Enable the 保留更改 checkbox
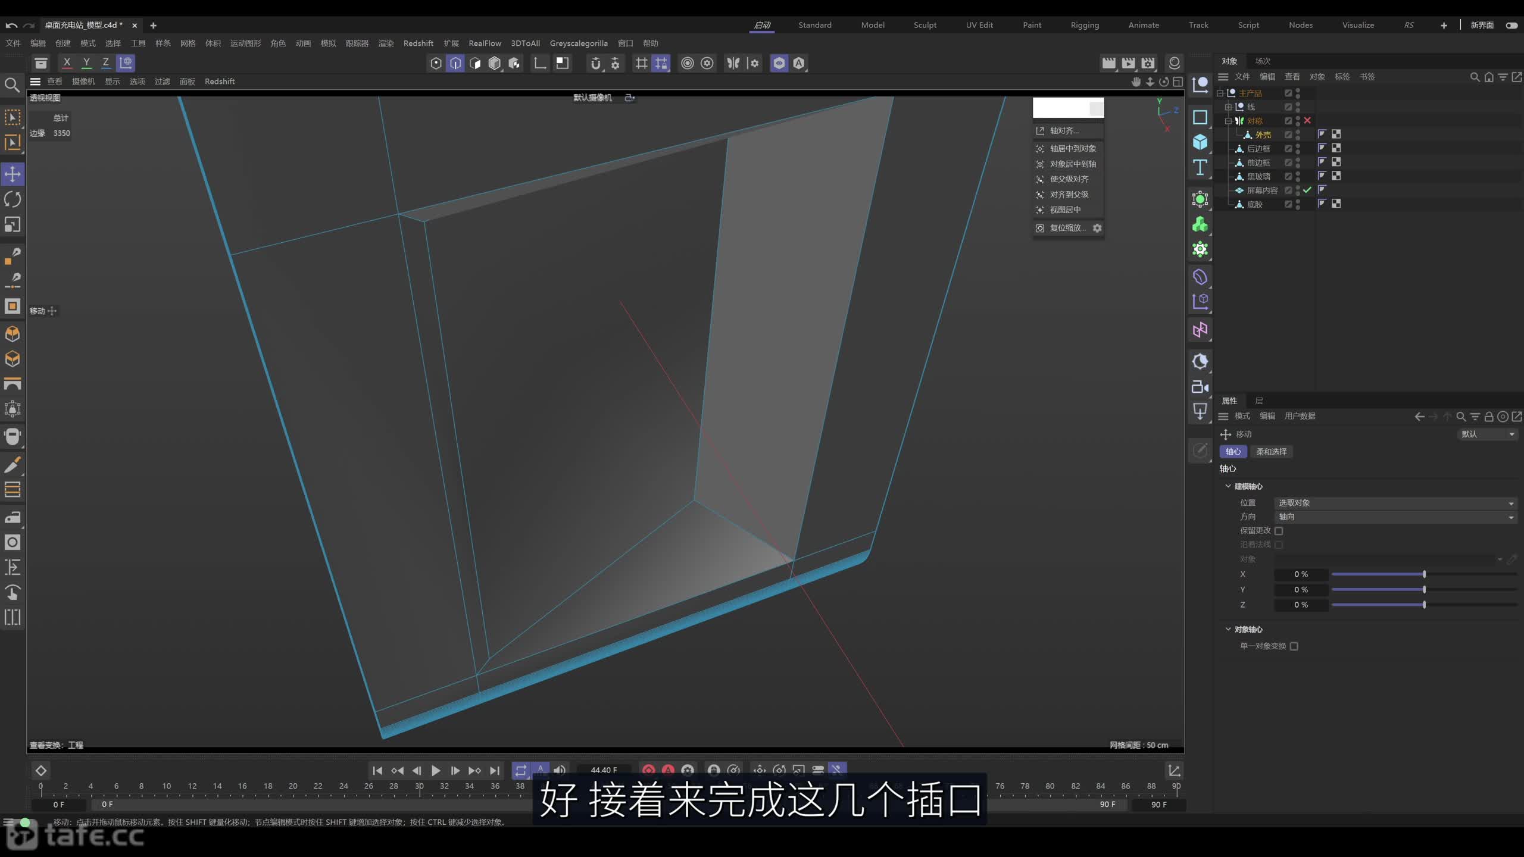This screenshot has width=1524, height=857. click(1279, 531)
